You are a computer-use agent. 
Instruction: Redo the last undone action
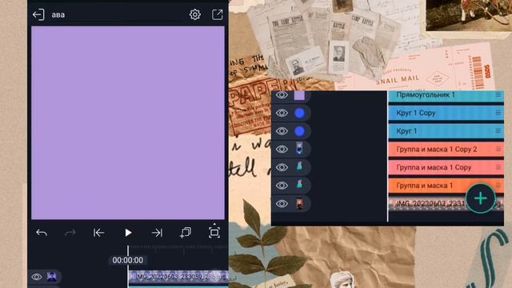pyautogui.click(x=70, y=233)
